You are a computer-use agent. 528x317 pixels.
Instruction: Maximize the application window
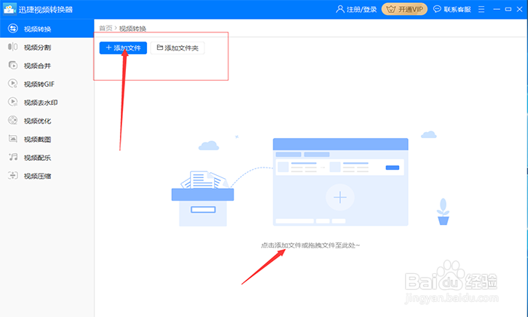[x=508, y=9]
